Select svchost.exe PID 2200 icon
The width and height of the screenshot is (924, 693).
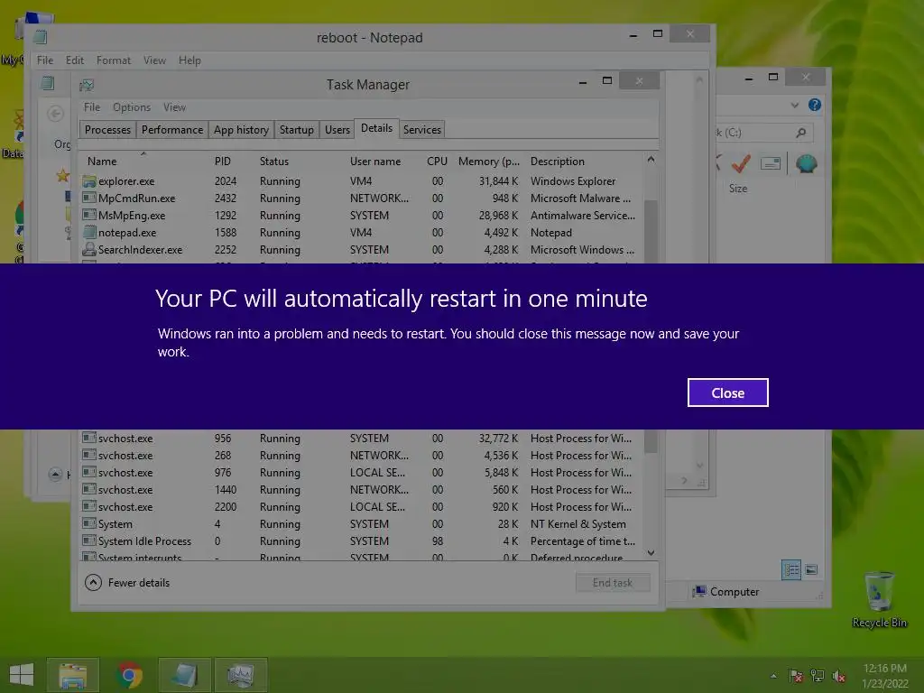tap(89, 506)
